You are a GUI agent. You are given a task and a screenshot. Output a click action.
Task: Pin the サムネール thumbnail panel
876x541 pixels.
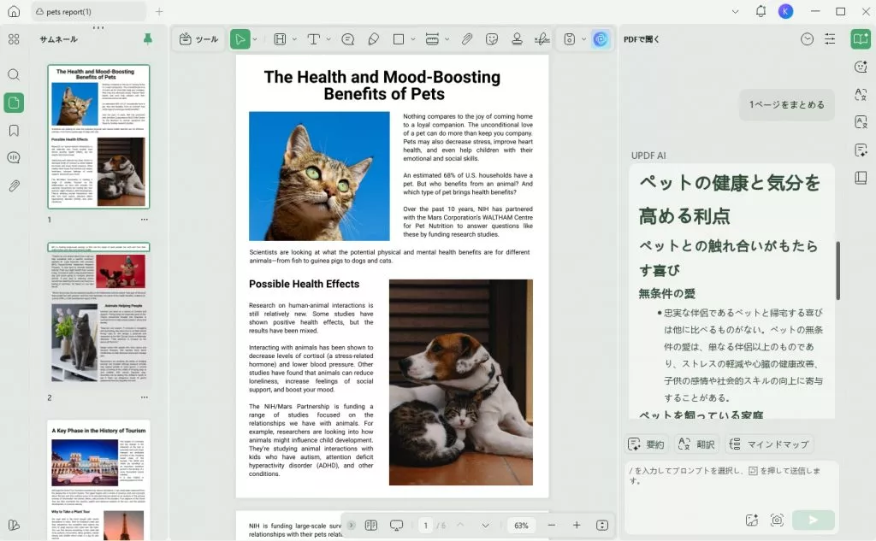point(147,38)
